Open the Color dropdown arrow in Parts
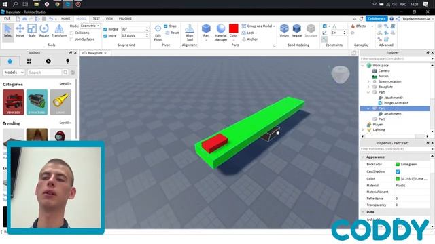The height and width of the screenshot is (244, 435). pos(234,40)
